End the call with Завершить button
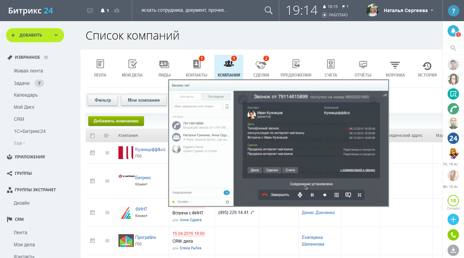The height and width of the screenshot is (258, 464). (276, 195)
